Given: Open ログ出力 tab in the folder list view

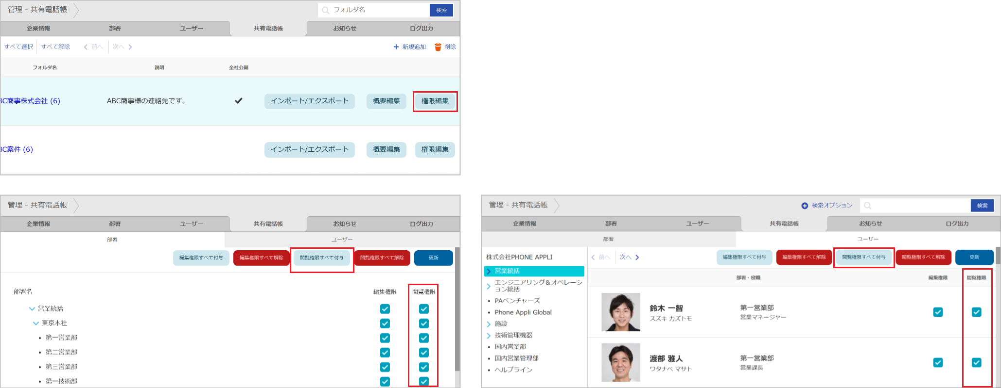Looking at the screenshot, I should click(421, 29).
